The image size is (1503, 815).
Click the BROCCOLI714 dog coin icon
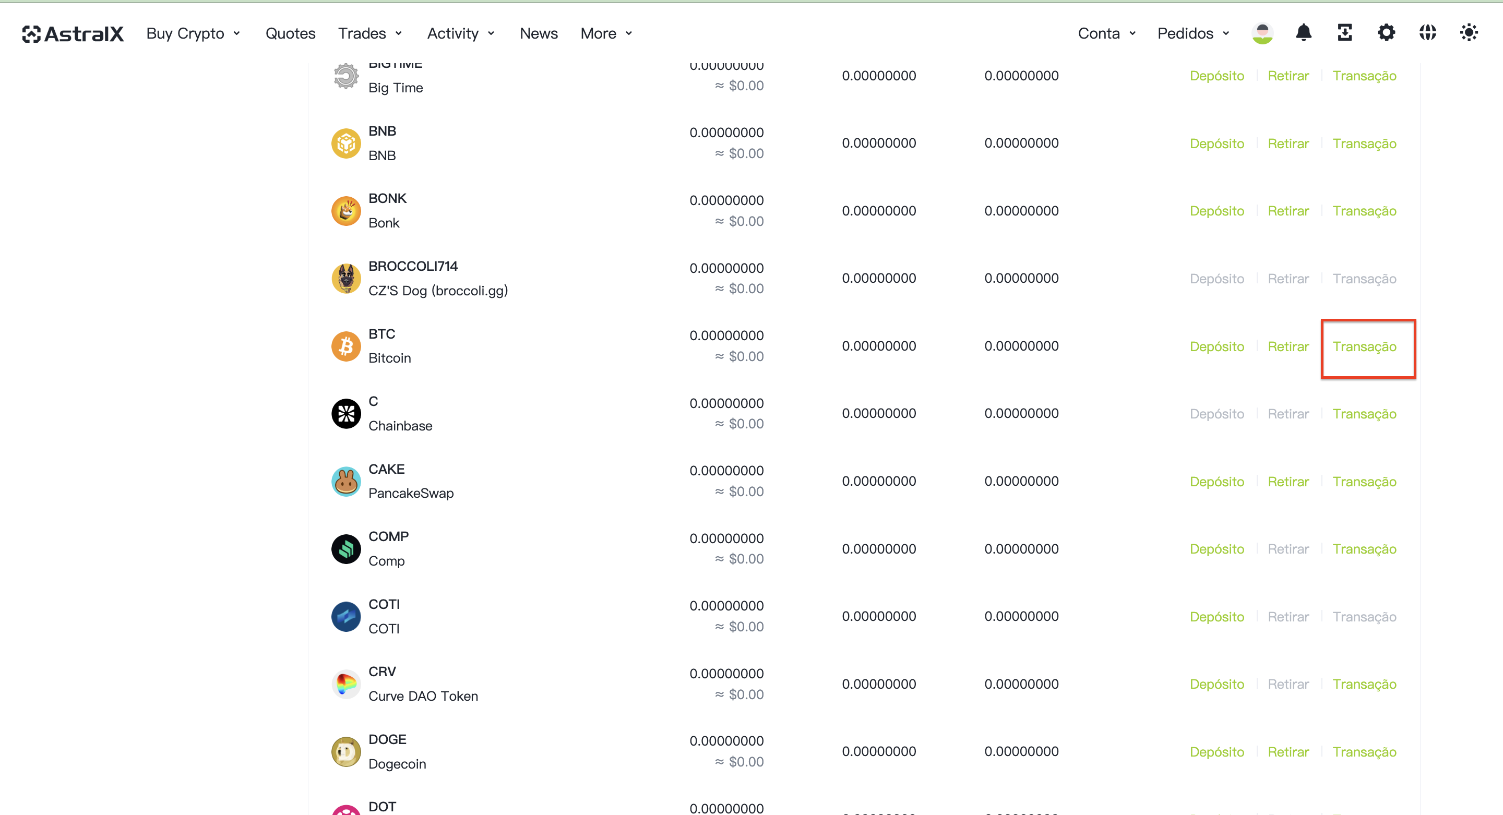[346, 279]
